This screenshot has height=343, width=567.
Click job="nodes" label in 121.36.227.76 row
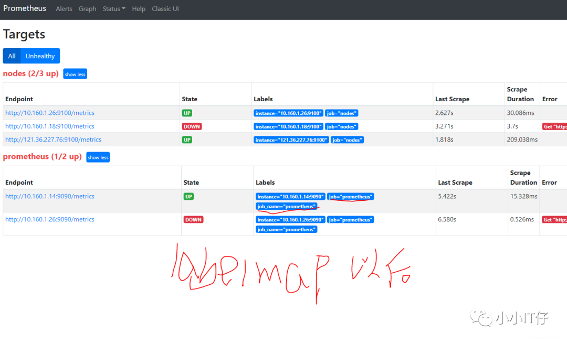pos(347,140)
